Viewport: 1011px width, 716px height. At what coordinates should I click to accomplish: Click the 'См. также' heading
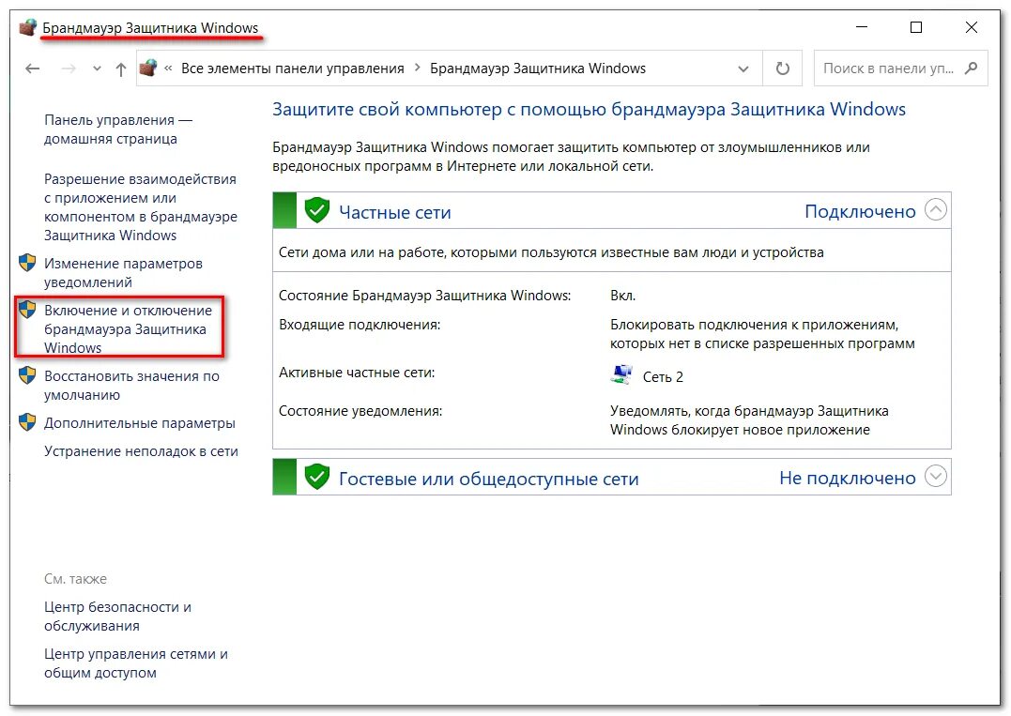[x=75, y=579]
